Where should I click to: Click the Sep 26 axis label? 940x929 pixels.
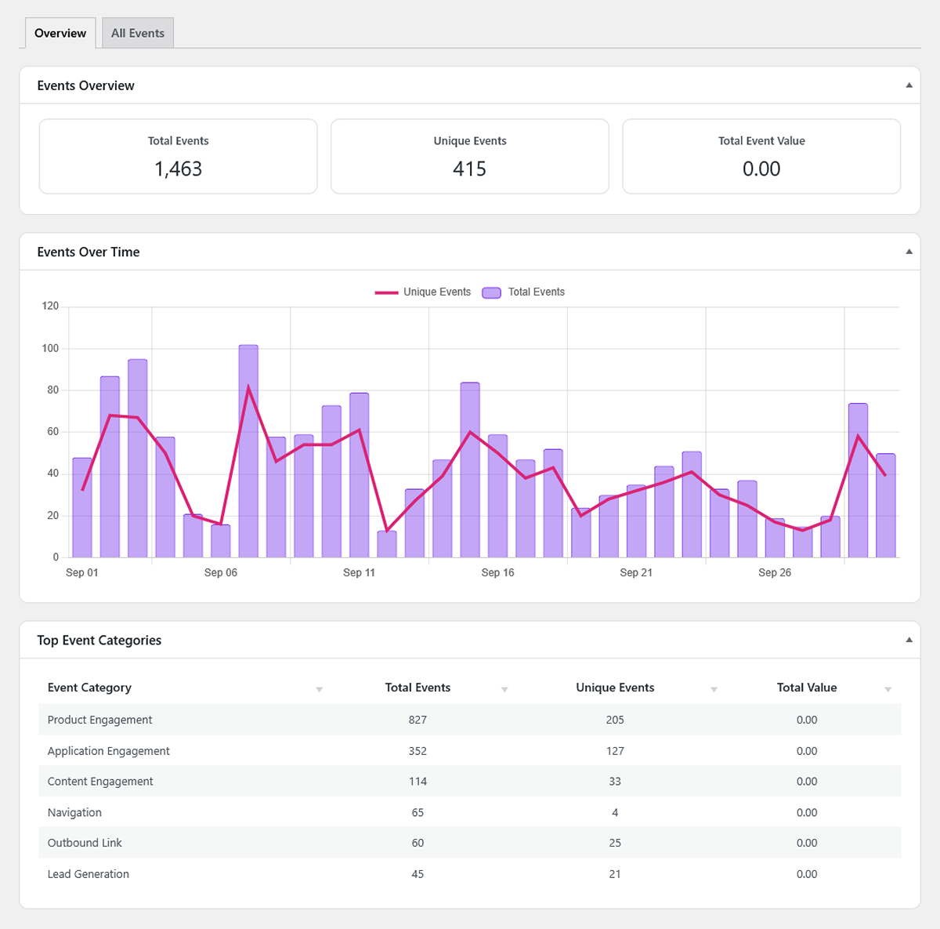click(775, 573)
